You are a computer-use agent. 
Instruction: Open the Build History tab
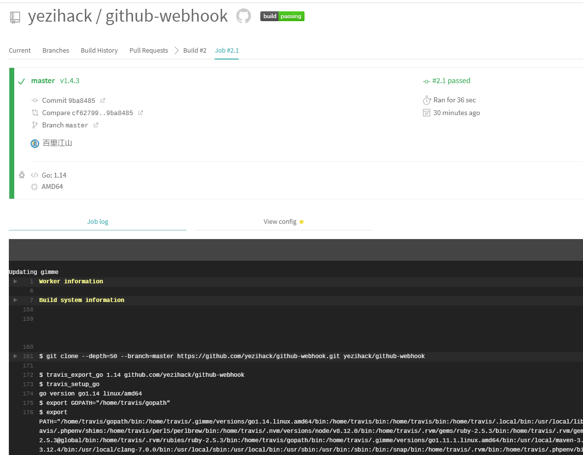pos(99,50)
